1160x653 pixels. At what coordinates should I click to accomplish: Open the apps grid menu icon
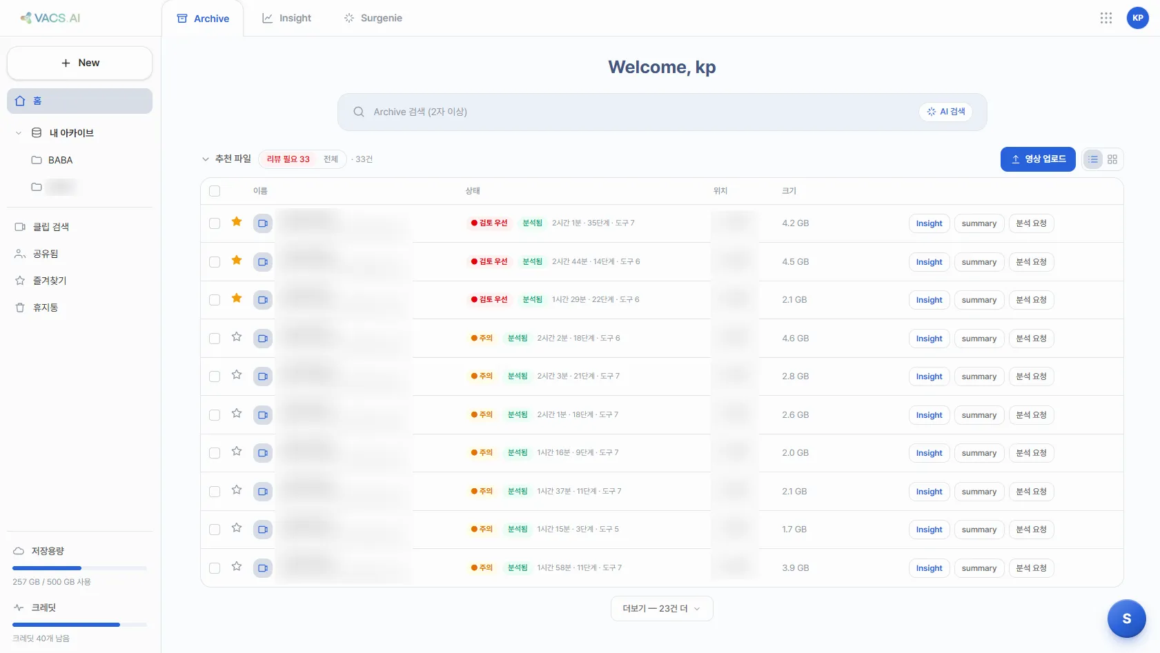[x=1106, y=18]
